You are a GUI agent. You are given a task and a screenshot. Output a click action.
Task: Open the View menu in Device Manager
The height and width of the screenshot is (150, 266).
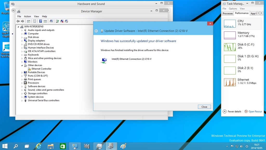pyautogui.click(x=36, y=16)
